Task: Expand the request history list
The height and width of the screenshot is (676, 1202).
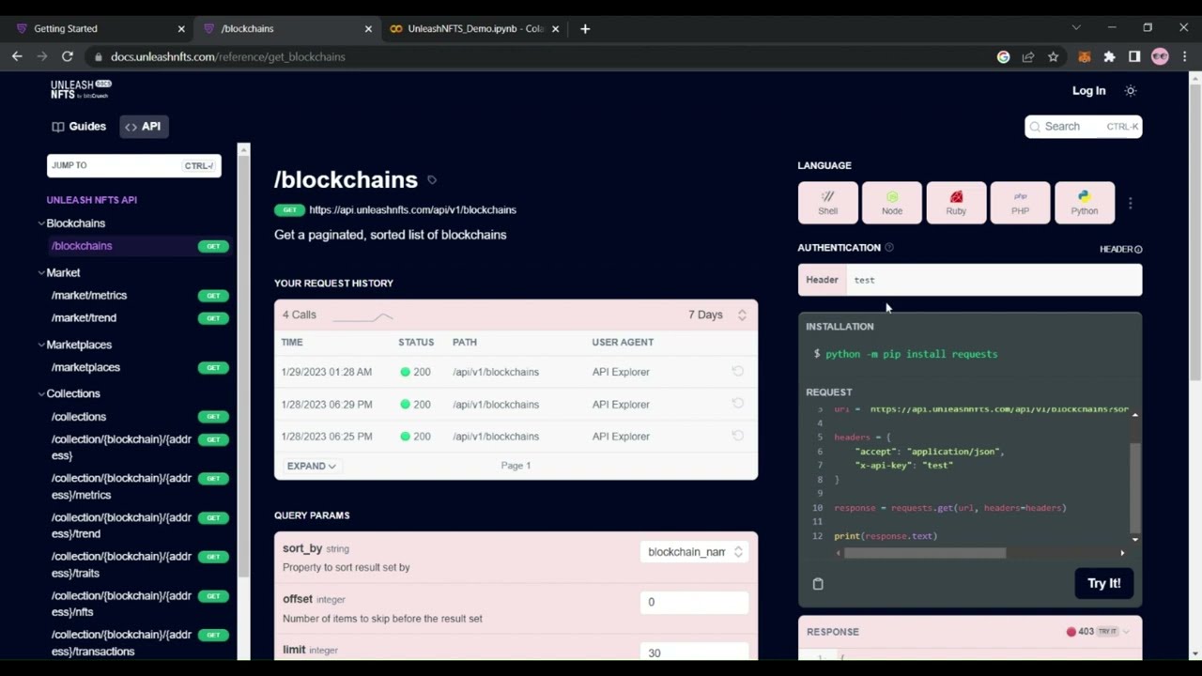Action: pos(311,466)
